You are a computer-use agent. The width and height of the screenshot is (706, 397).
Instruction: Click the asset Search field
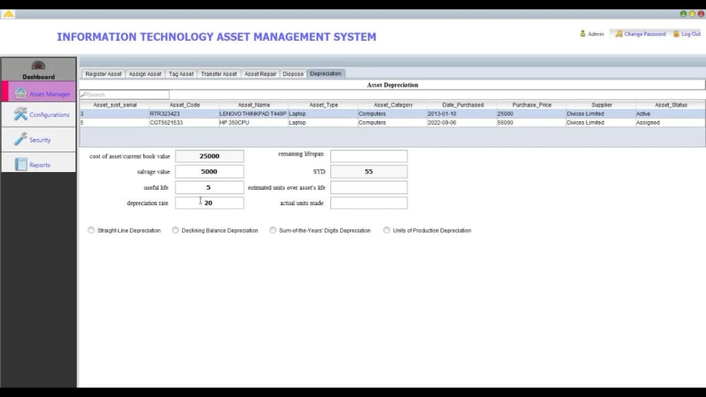[125, 94]
